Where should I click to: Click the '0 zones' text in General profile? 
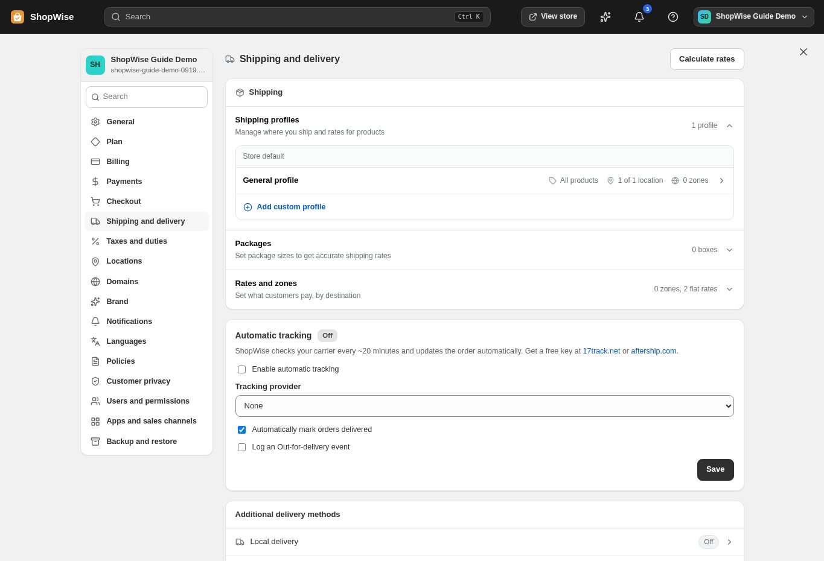click(695, 180)
